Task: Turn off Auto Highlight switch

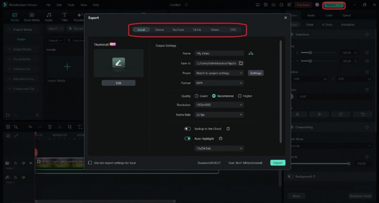Action: (x=188, y=138)
